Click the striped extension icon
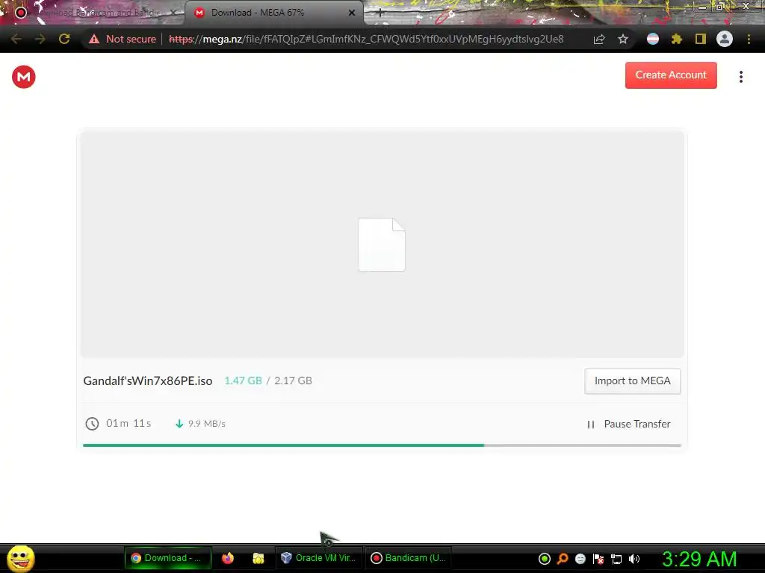 pyautogui.click(x=653, y=39)
